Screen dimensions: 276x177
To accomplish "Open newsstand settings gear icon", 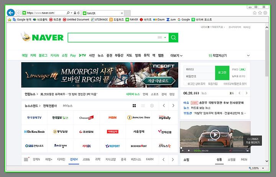I will 152,106.
